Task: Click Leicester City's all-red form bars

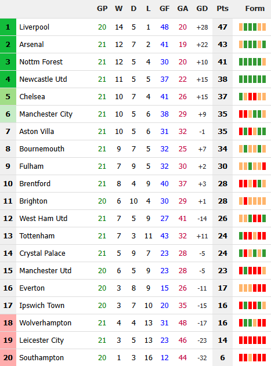Action: click(252, 340)
